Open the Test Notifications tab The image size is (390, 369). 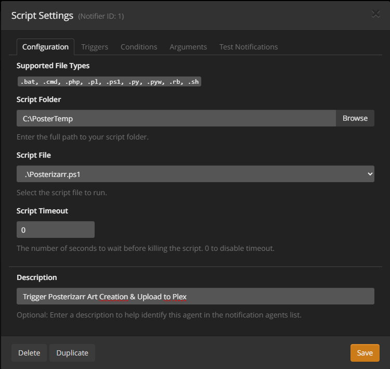click(249, 47)
